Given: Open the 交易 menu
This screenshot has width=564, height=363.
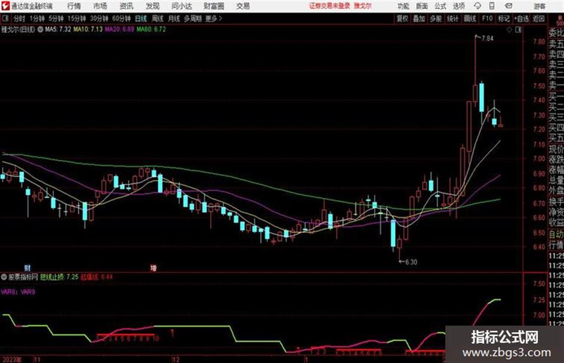Looking at the screenshot, I should click(x=243, y=6).
